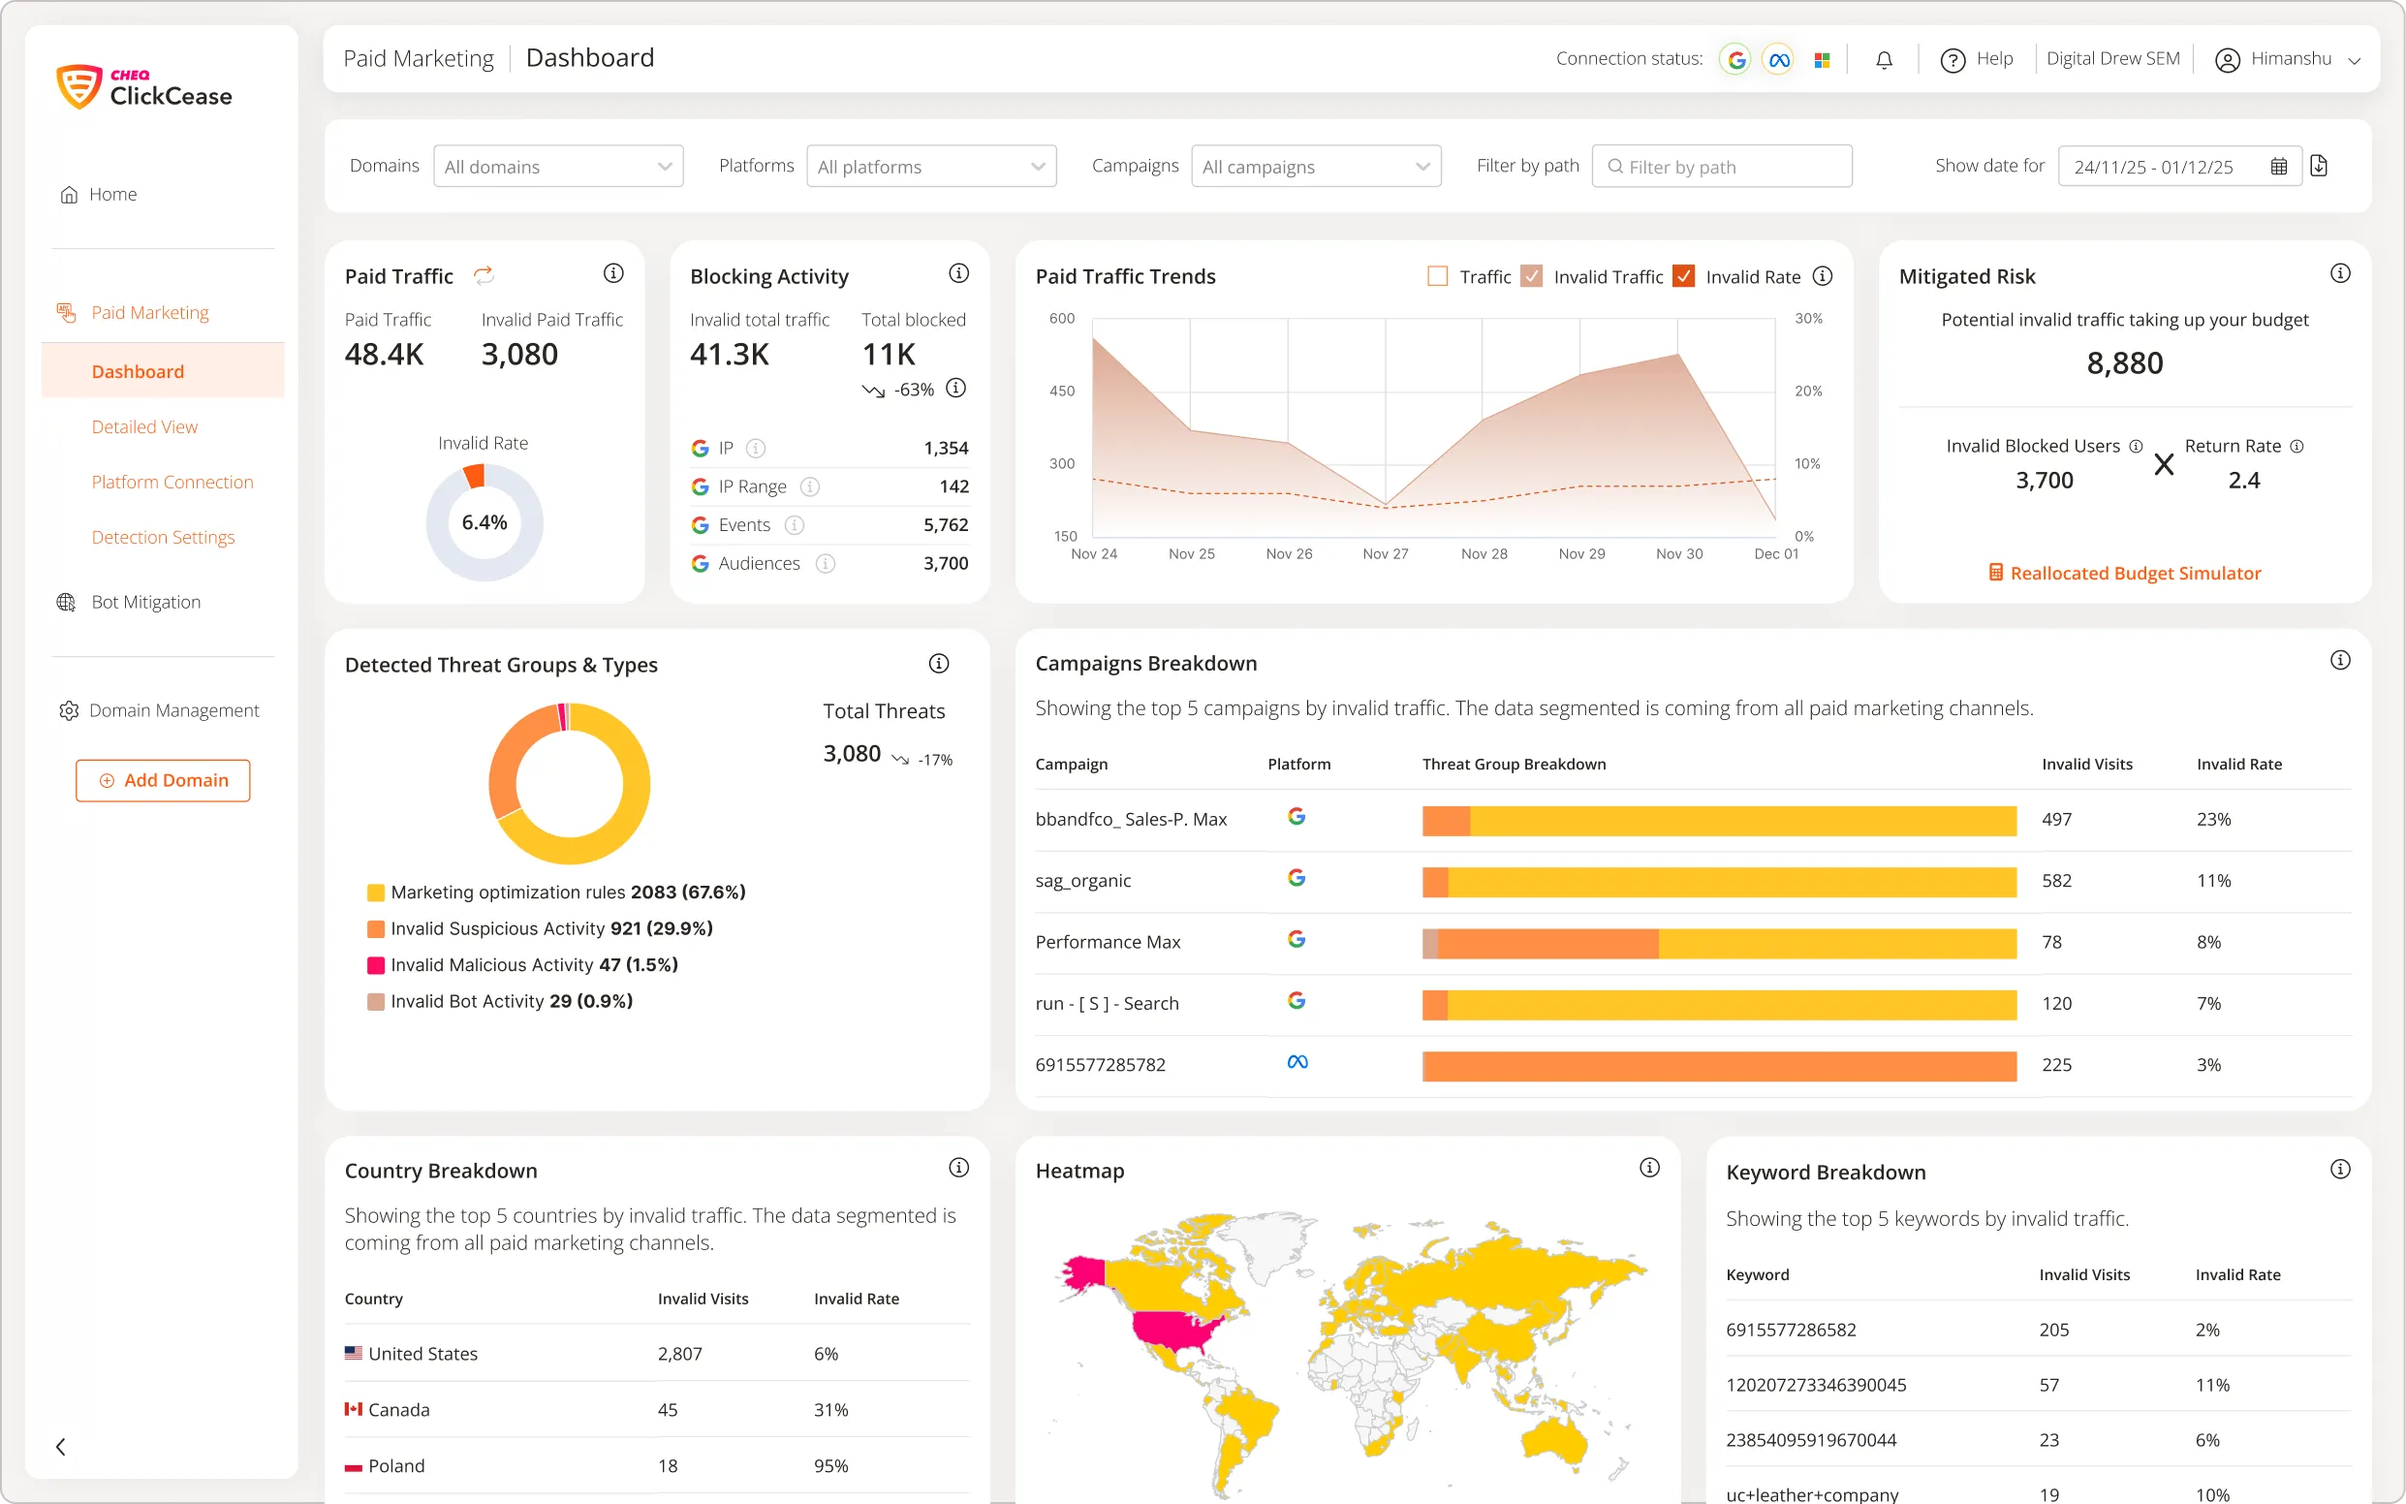Export the dashboard data
Viewport: 2406px width, 1504px height.
[x=2320, y=165]
